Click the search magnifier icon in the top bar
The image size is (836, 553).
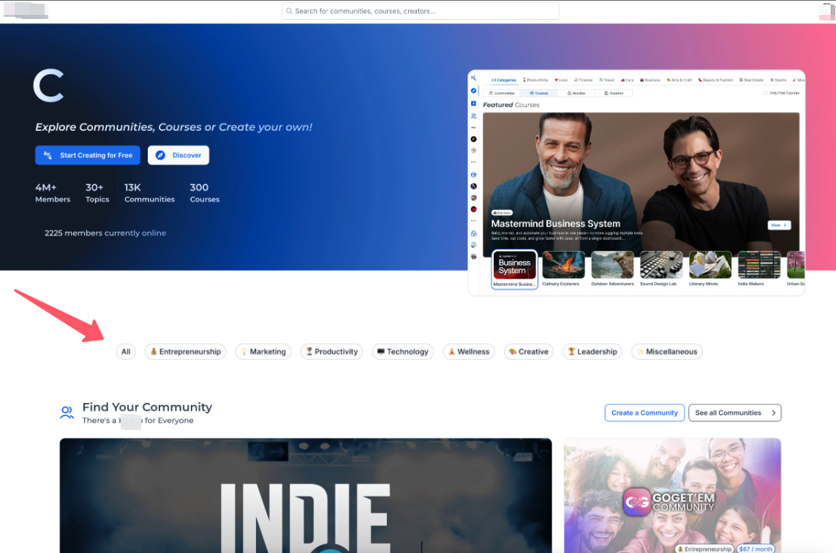[x=289, y=11]
